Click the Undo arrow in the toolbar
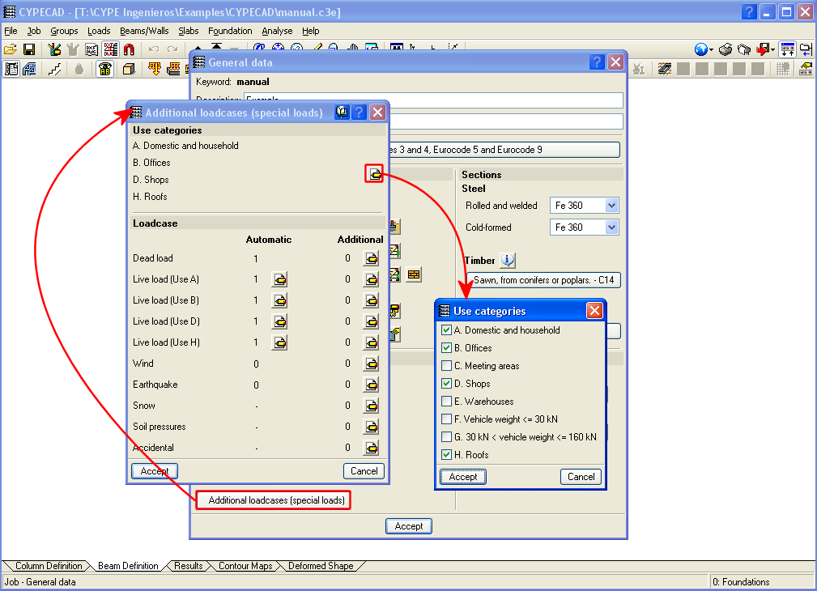 154,49
